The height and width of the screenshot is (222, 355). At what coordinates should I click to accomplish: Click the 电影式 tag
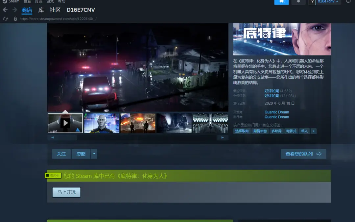click(x=291, y=131)
